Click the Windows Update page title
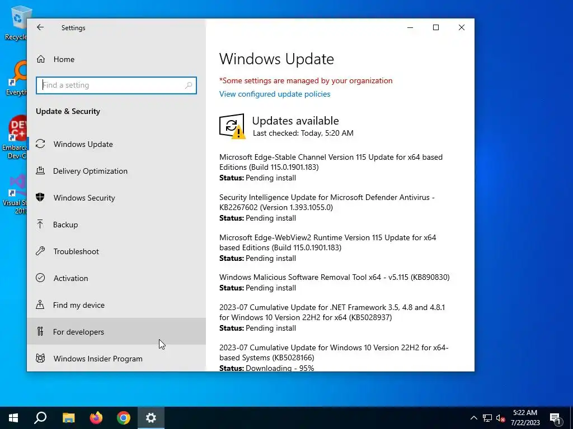This screenshot has width=573, height=429. point(276,59)
